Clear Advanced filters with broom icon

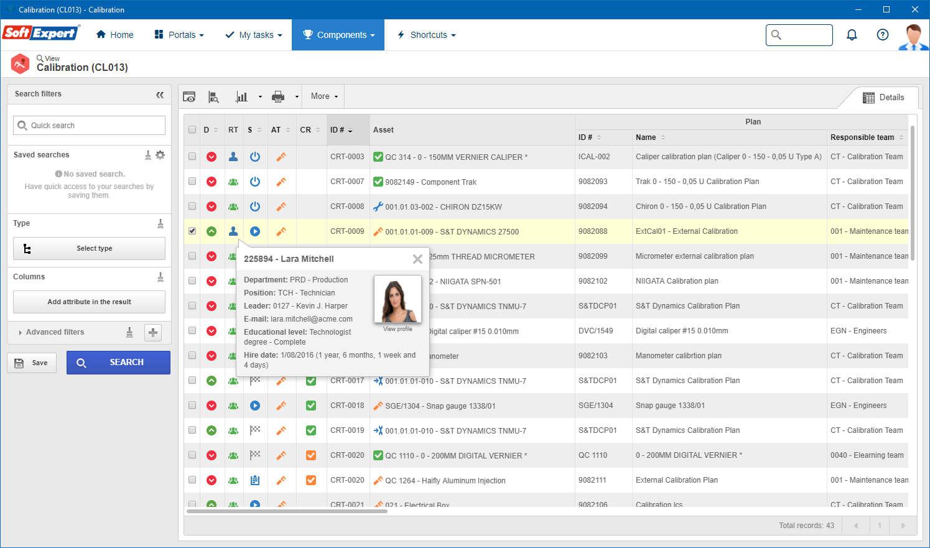click(129, 332)
